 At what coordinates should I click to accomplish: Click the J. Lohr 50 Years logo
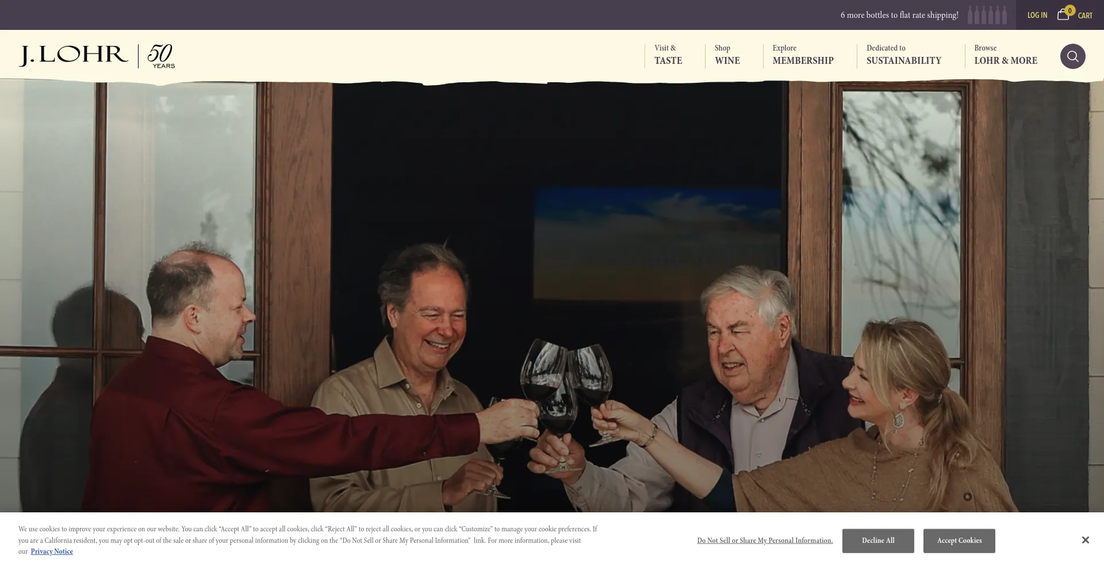pos(97,56)
